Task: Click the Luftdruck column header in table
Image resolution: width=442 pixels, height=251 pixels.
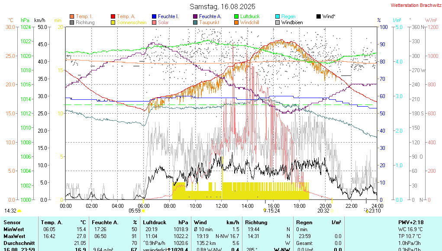Action: 155,222
